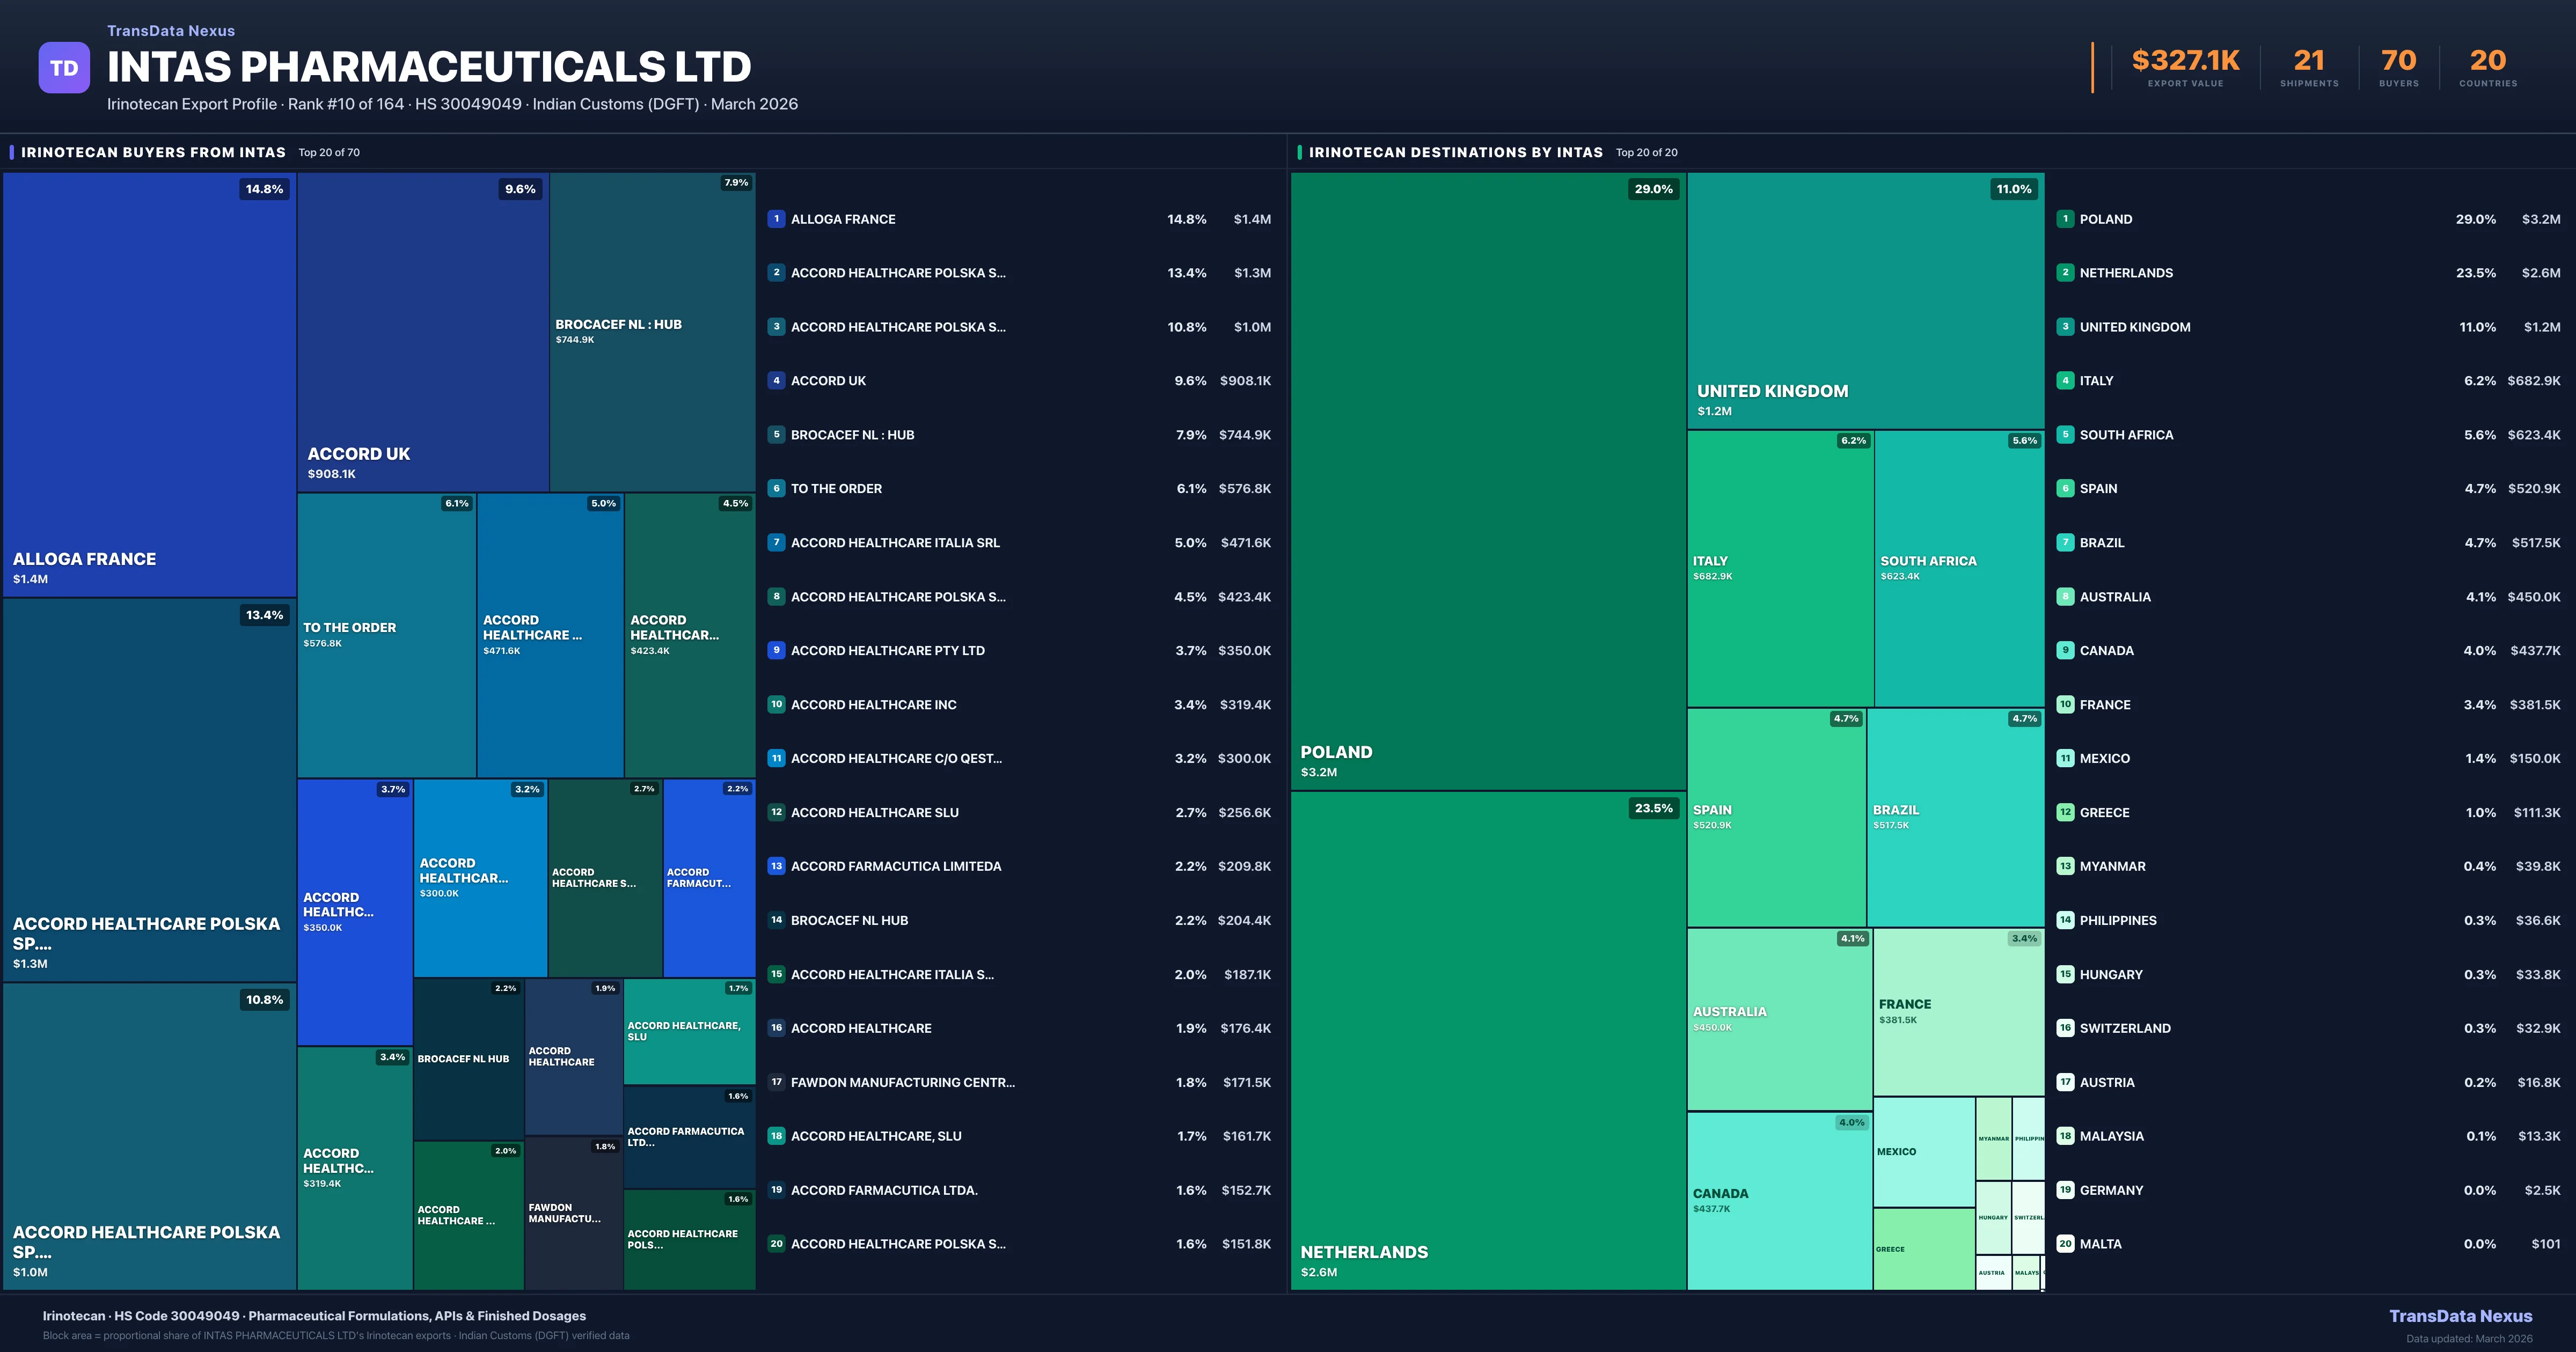Click rank 5 badge next to SOUTH AFRICA

2065,435
